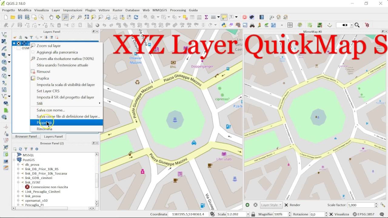Select Rinomina from the context menu

(x=67, y=129)
